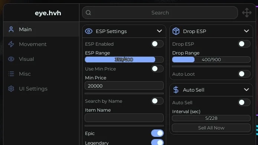Click the Use Min Price label text
This screenshot has height=145, width=258.
pyautogui.click(x=100, y=69)
